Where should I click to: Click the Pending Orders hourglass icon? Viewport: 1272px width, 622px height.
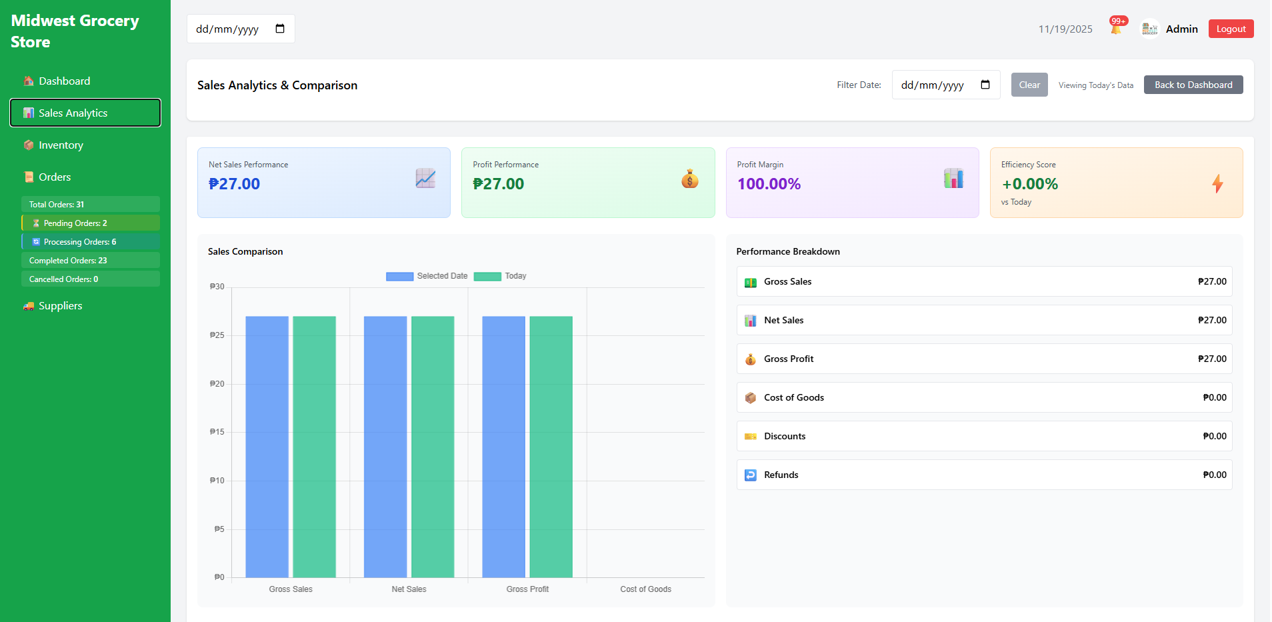pyautogui.click(x=36, y=223)
